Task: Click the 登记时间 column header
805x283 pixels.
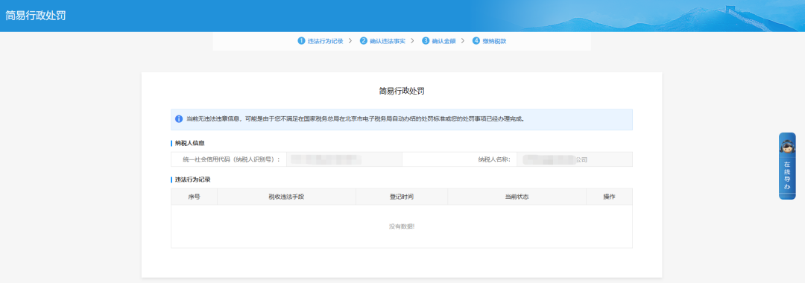Action: pyautogui.click(x=402, y=197)
